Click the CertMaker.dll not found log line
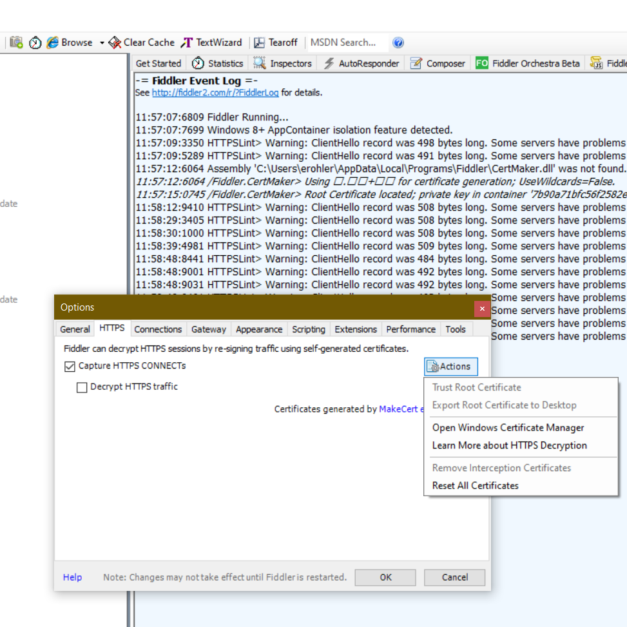 (x=381, y=169)
